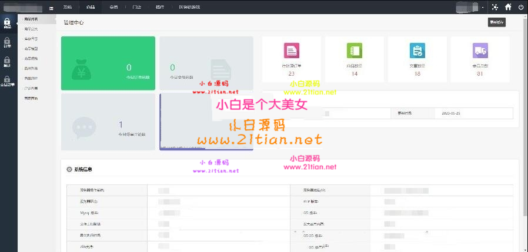Select the third bag icon in left rail

point(7,62)
